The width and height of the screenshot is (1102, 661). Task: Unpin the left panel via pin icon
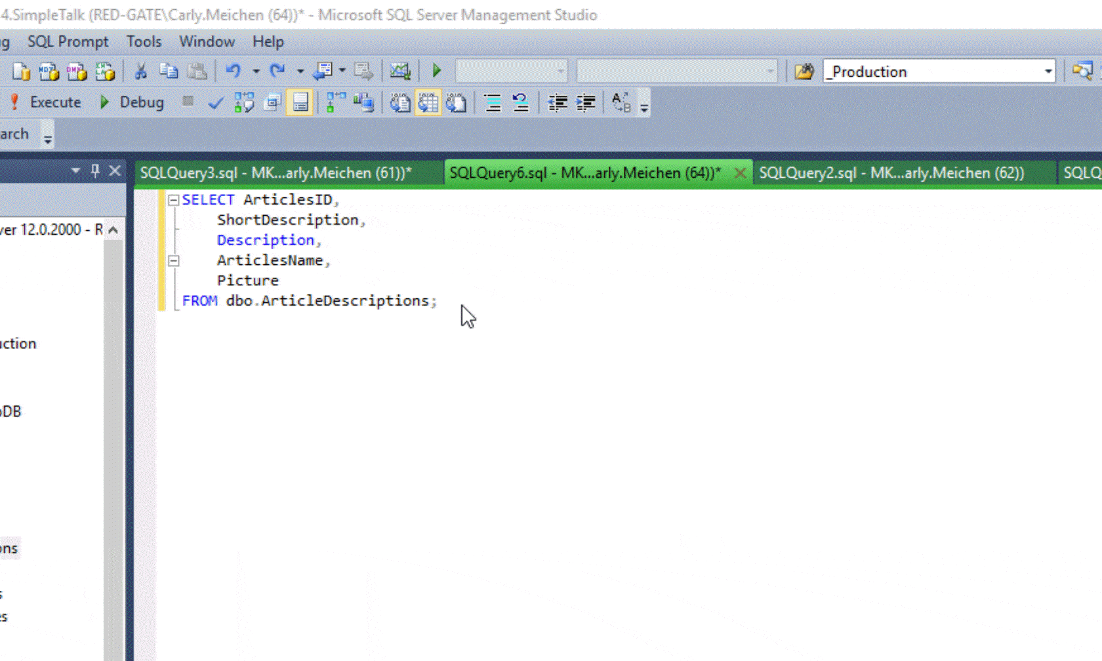tap(96, 170)
